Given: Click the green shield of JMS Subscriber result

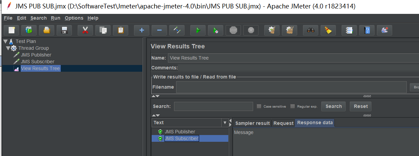Looking at the screenshot, I should pyautogui.click(x=160, y=138).
